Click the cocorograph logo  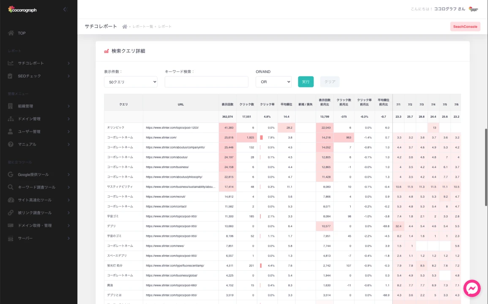point(22,10)
